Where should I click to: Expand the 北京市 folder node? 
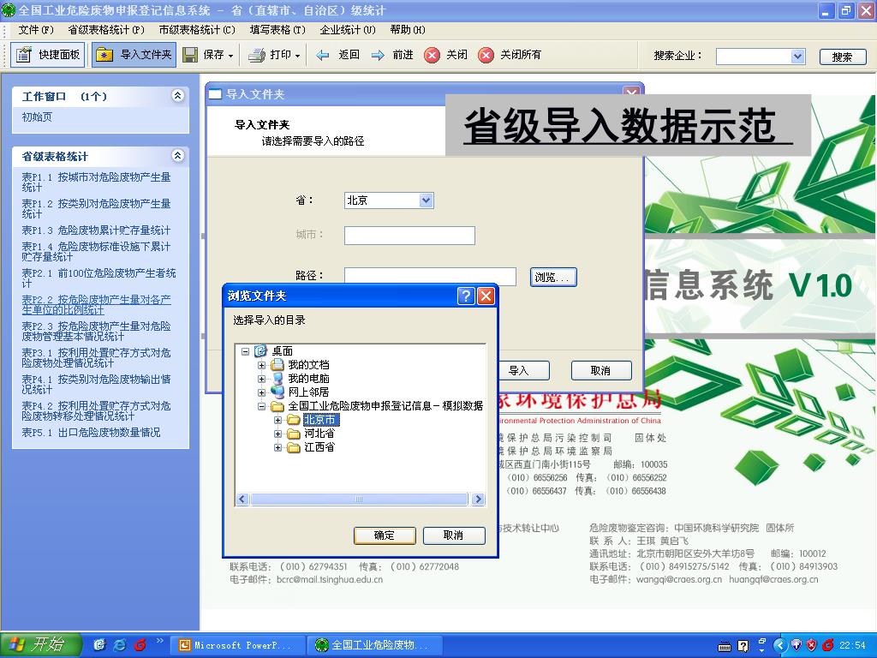pos(277,420)
